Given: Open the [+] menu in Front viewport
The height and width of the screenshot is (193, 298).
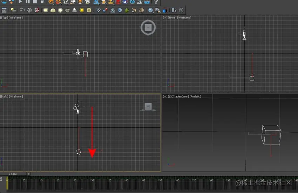Looking at the screenshot, I should tap(165, 18).
